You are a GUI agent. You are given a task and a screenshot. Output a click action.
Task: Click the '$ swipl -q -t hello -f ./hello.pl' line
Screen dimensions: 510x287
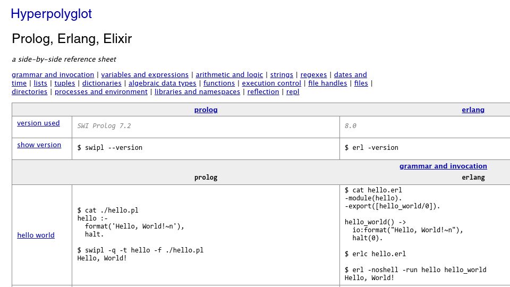click(x=140, y=250)
